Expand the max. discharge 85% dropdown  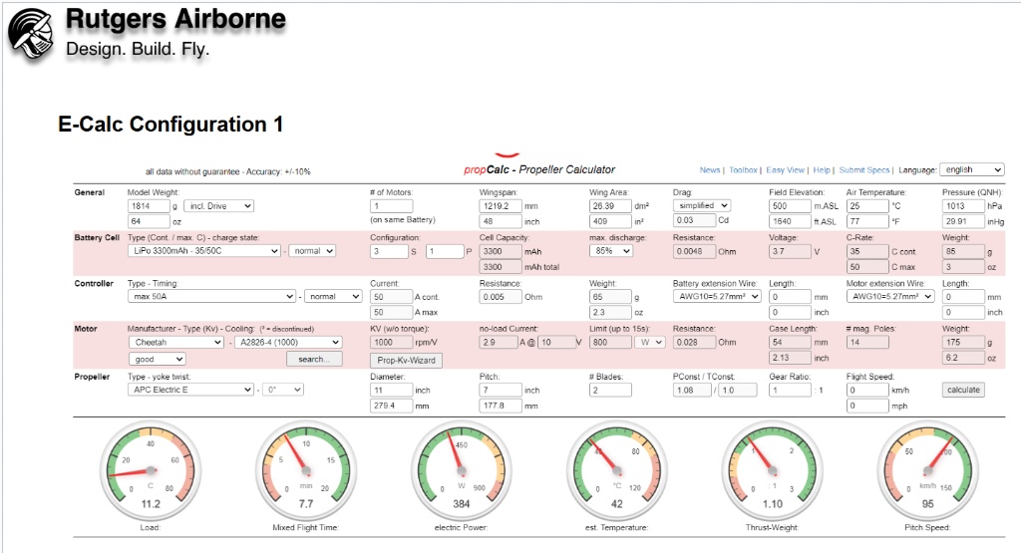[x=611, y=251]
